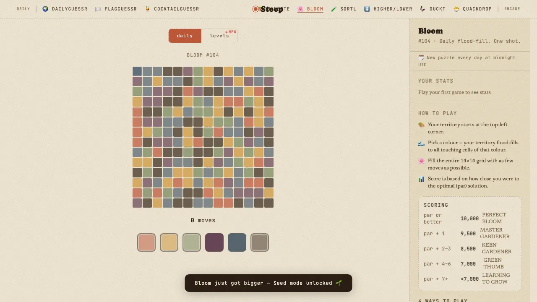Screen dimensions: 537x302
Task: Click the cocktail icon beside CocktailGuessr
Action: coord(148,9)
